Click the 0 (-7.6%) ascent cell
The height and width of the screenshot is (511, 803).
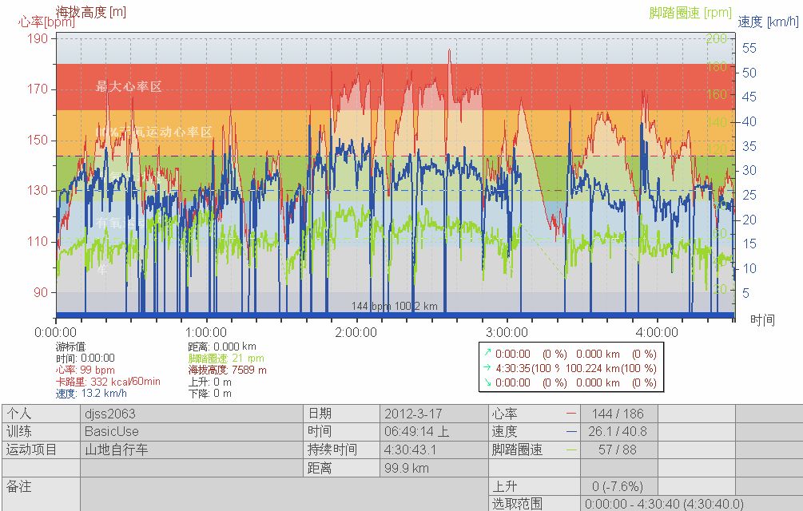[618, 486]
